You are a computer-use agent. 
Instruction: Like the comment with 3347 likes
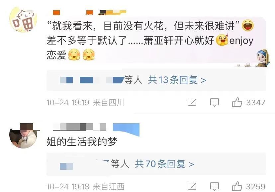237,102
